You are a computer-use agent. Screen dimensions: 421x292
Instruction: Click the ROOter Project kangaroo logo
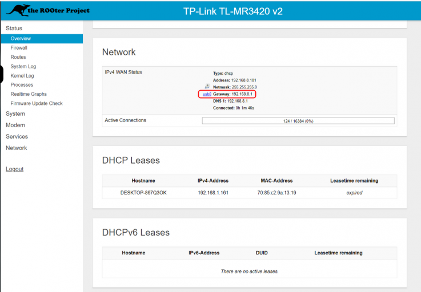pyautogui.click(x=48, y=10)
